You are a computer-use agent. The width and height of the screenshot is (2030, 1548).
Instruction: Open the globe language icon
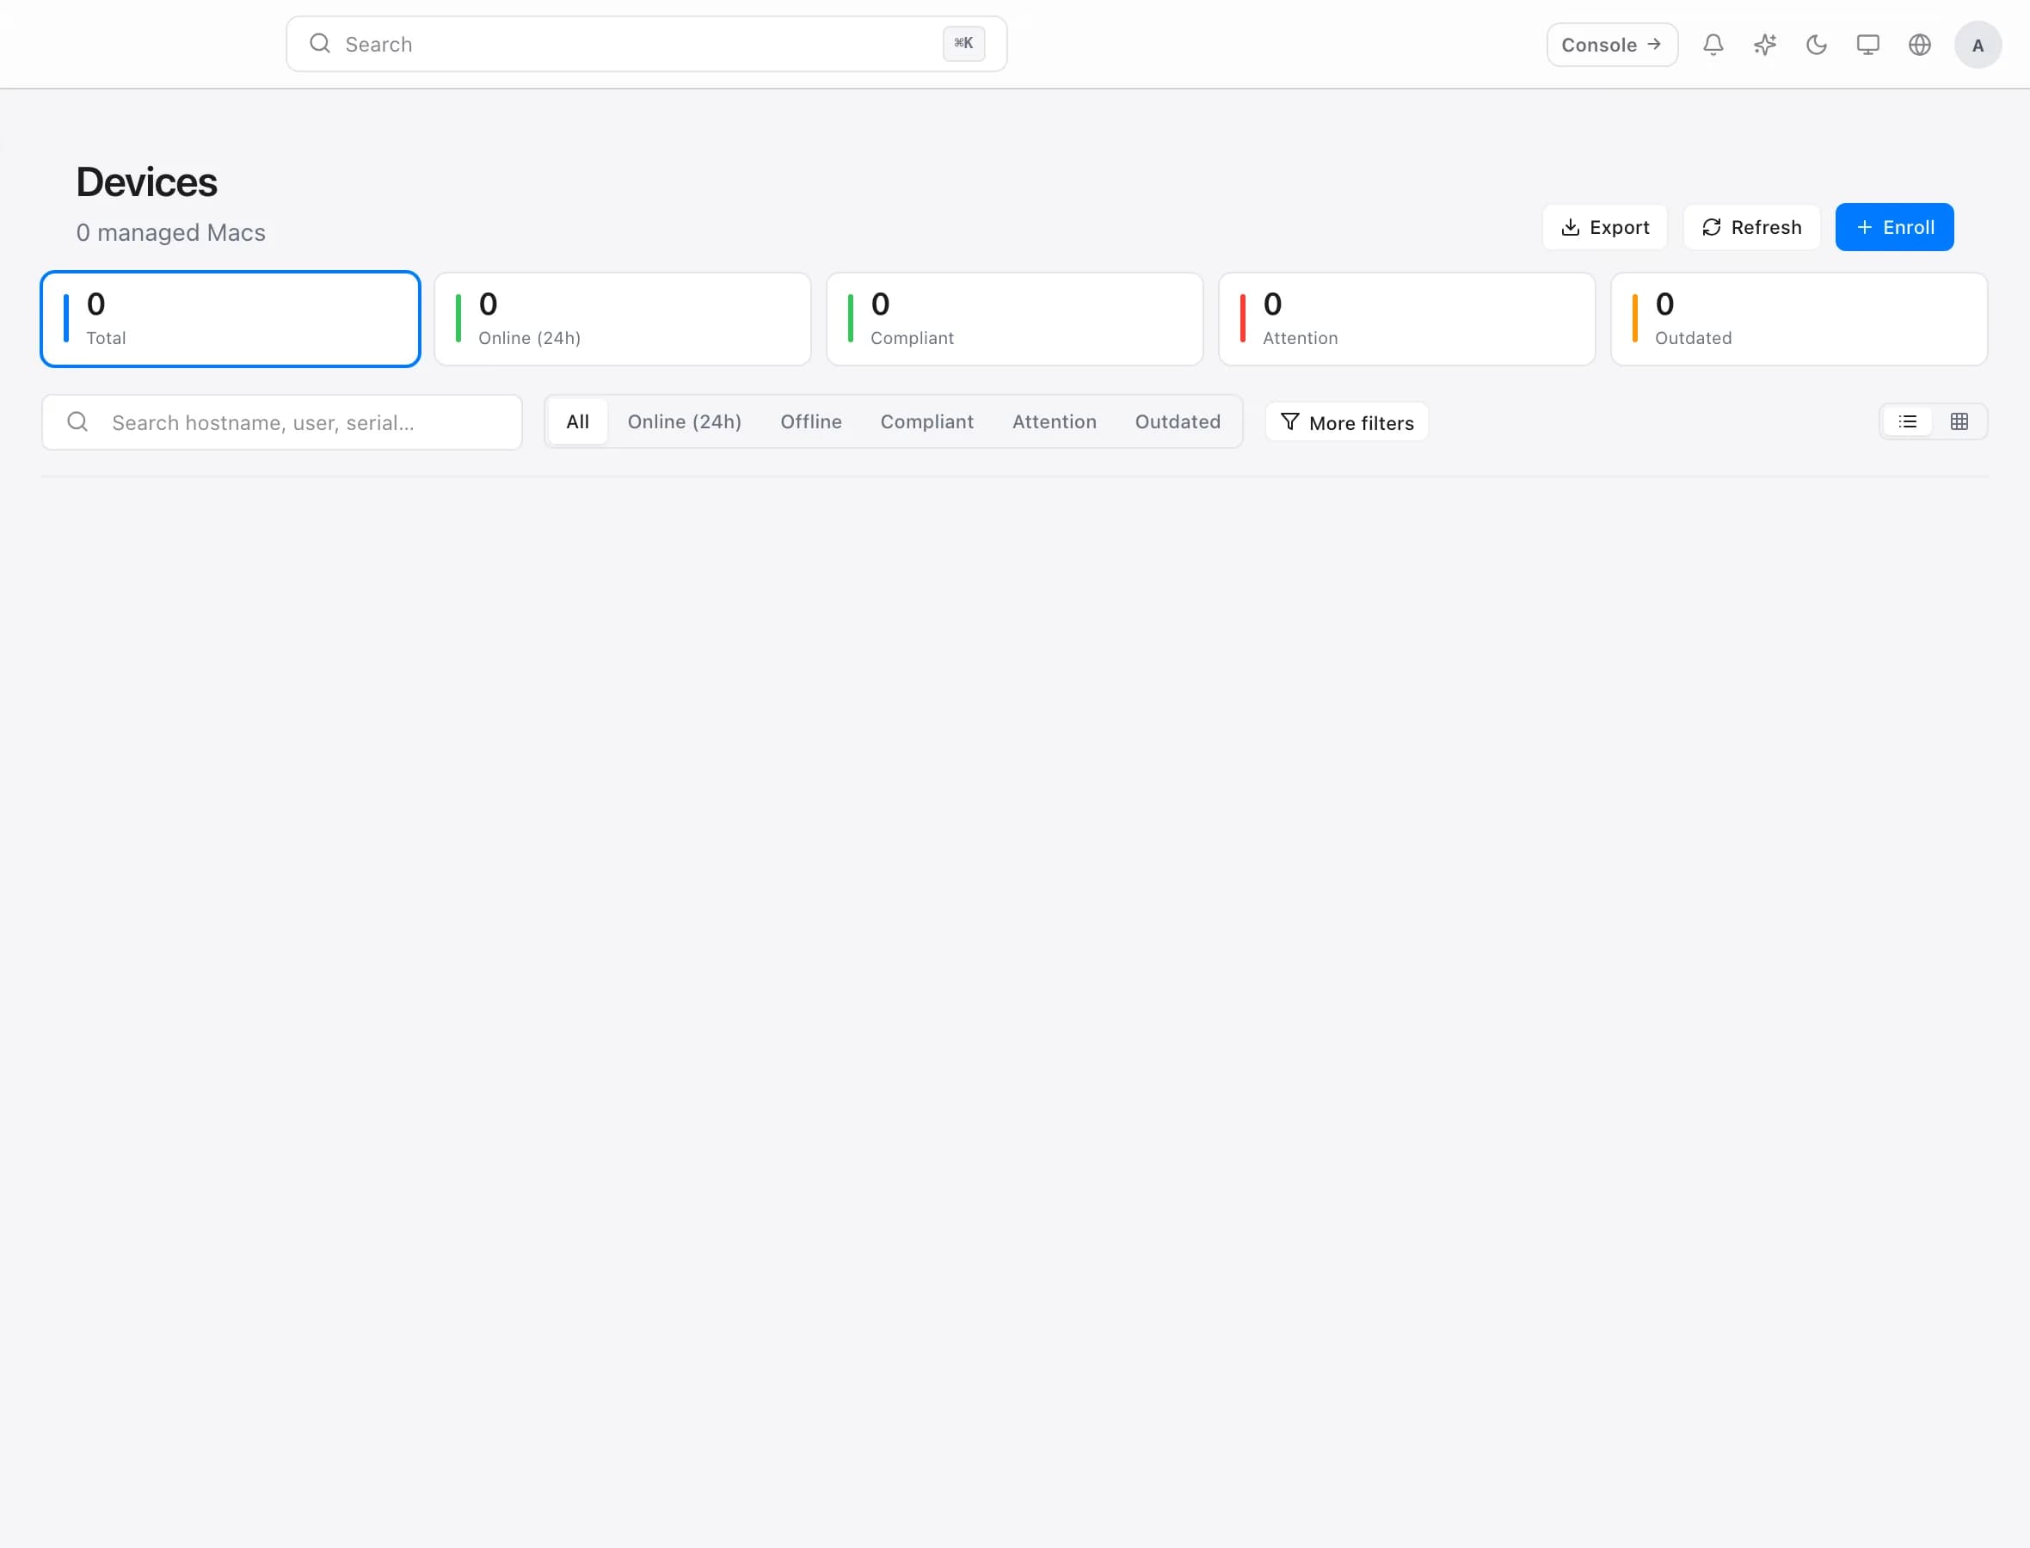(1919, 44)
